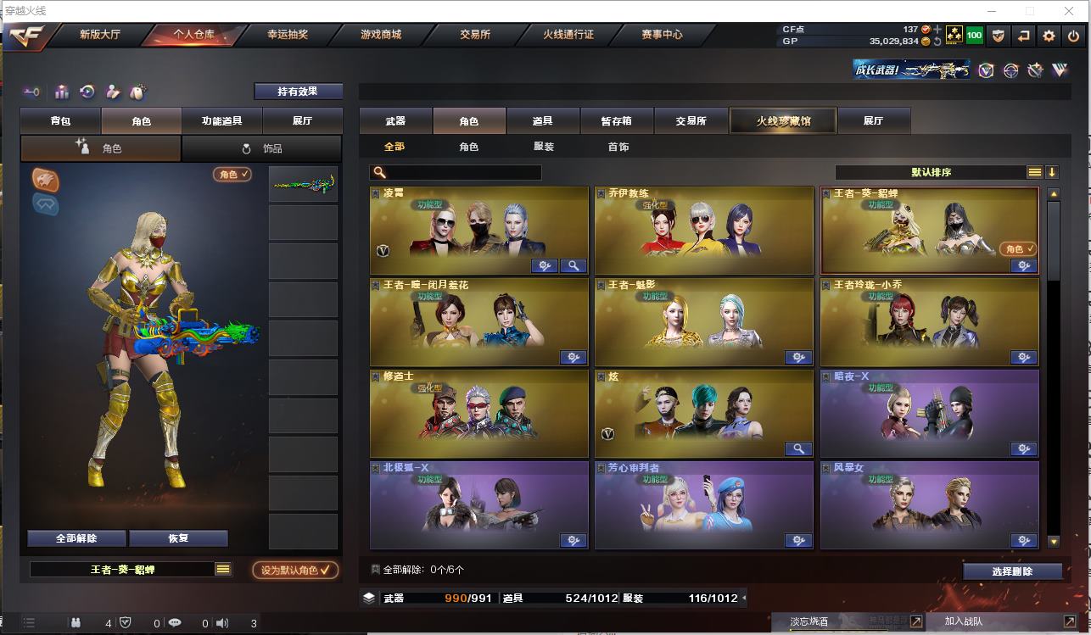1091x635 pixels.
Task: Open the 火线通行证 top tab
Action: [568, 35]
